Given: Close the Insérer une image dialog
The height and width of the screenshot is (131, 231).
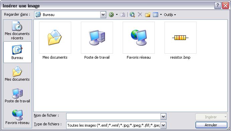Looking at the screenshot, I should tap(226, 6).
